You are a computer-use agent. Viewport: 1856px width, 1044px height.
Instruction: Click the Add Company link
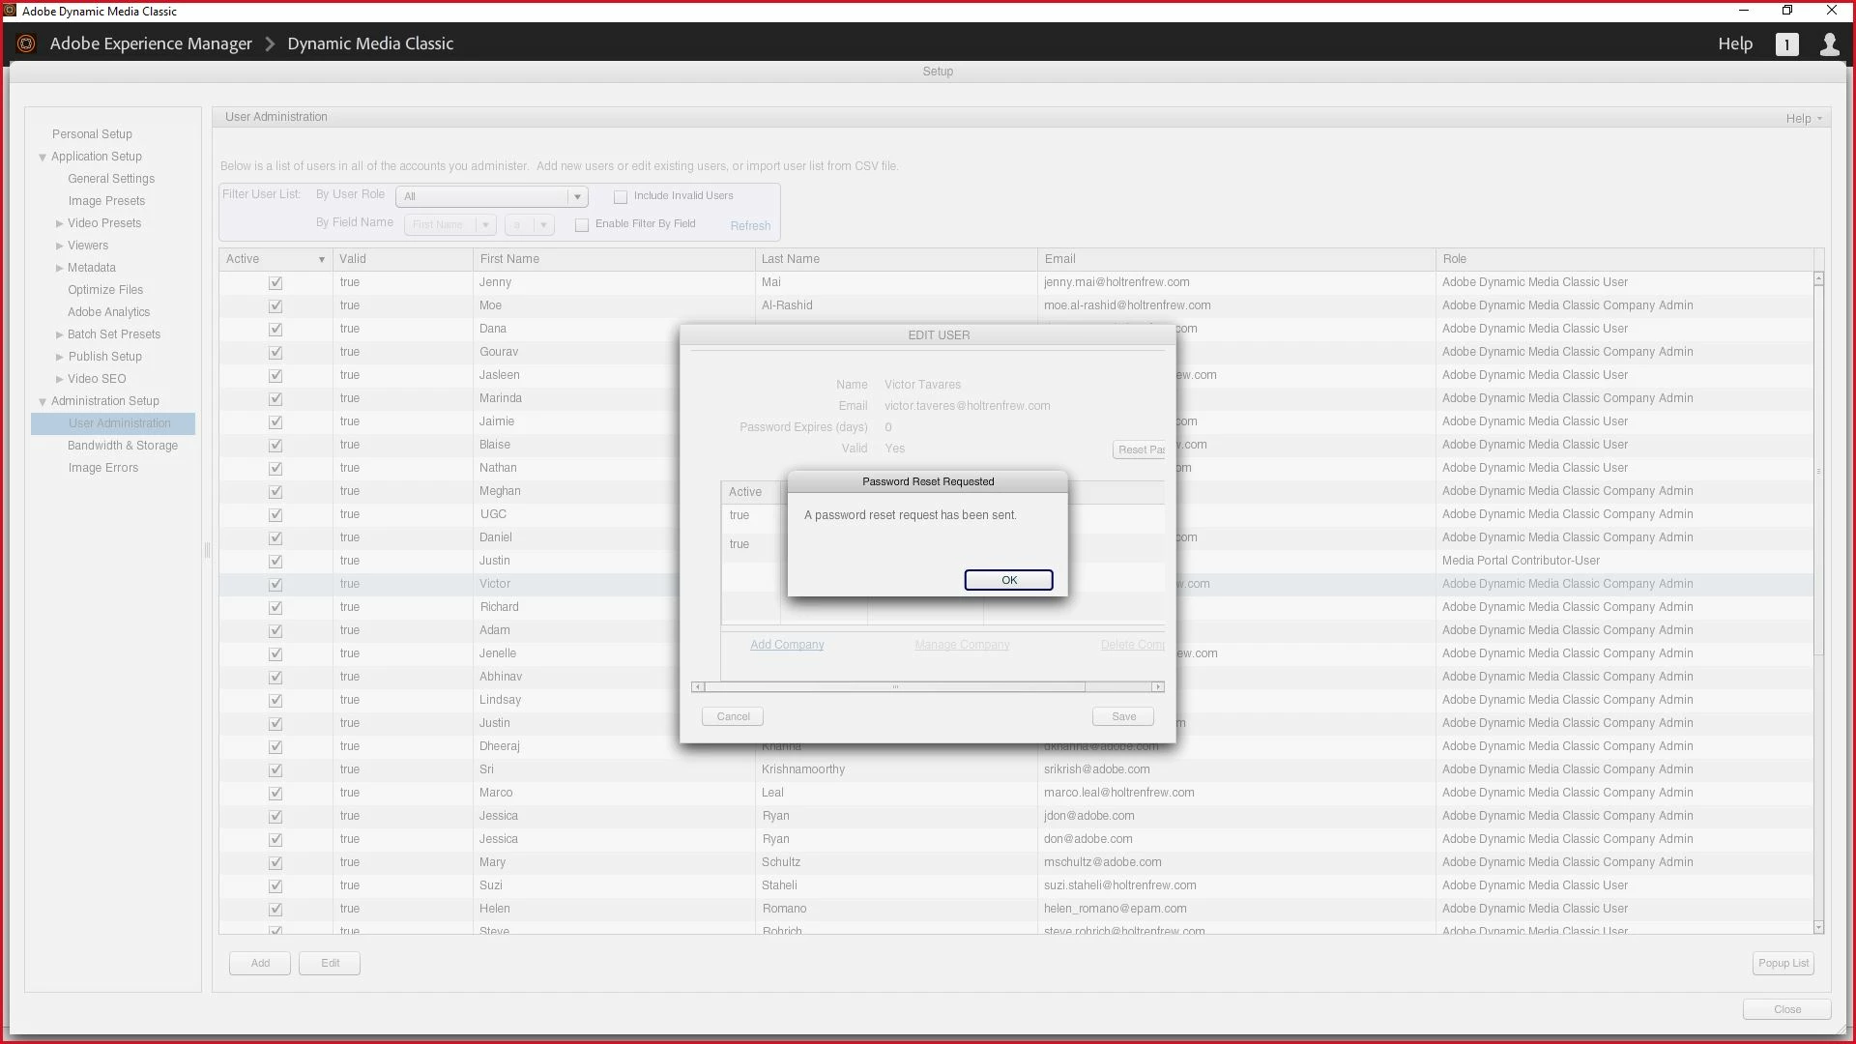coord(787,645)
